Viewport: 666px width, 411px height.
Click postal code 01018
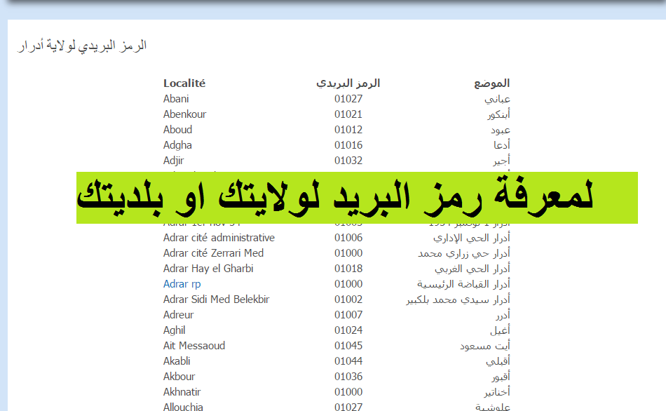[348, 269]
